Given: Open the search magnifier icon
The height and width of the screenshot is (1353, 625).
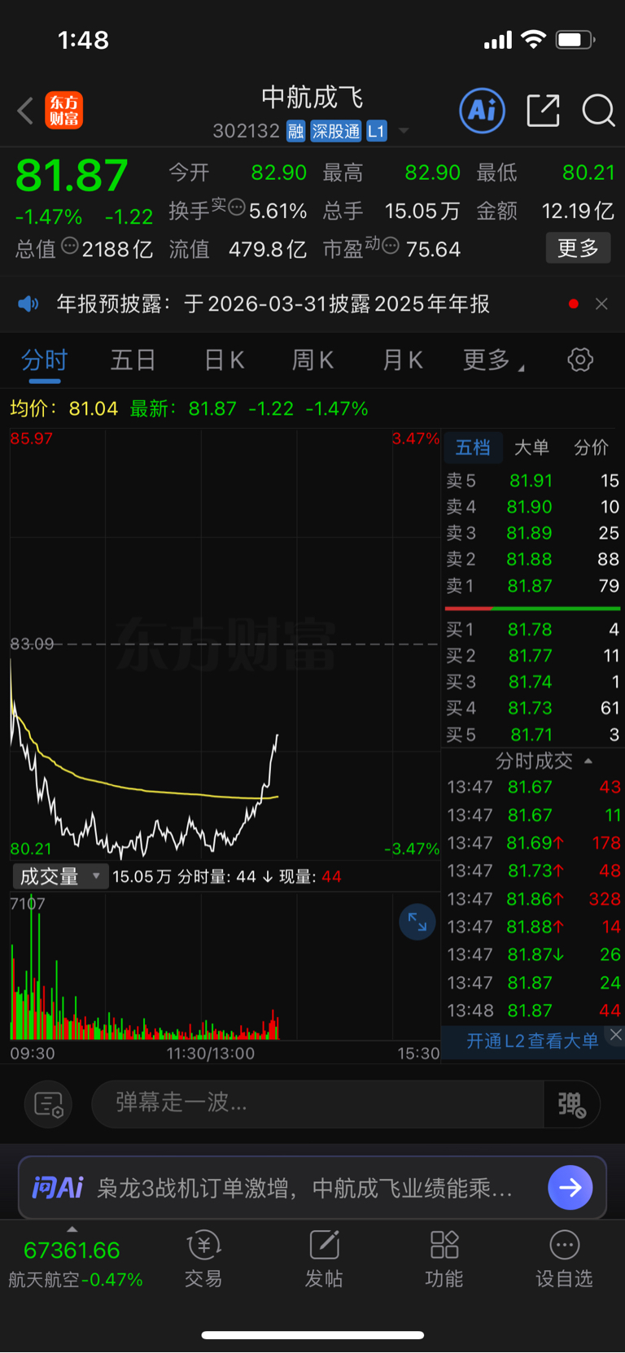Looking at the screenshot, I should coord(598,111).
